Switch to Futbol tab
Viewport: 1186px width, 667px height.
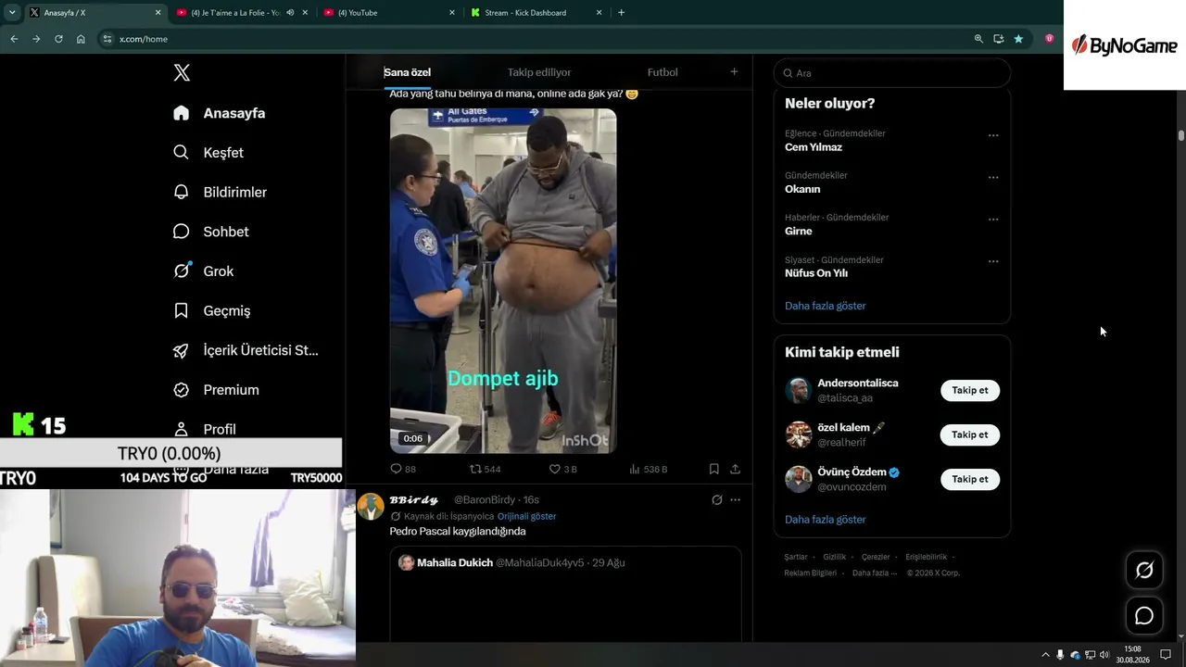coord(662,72)
